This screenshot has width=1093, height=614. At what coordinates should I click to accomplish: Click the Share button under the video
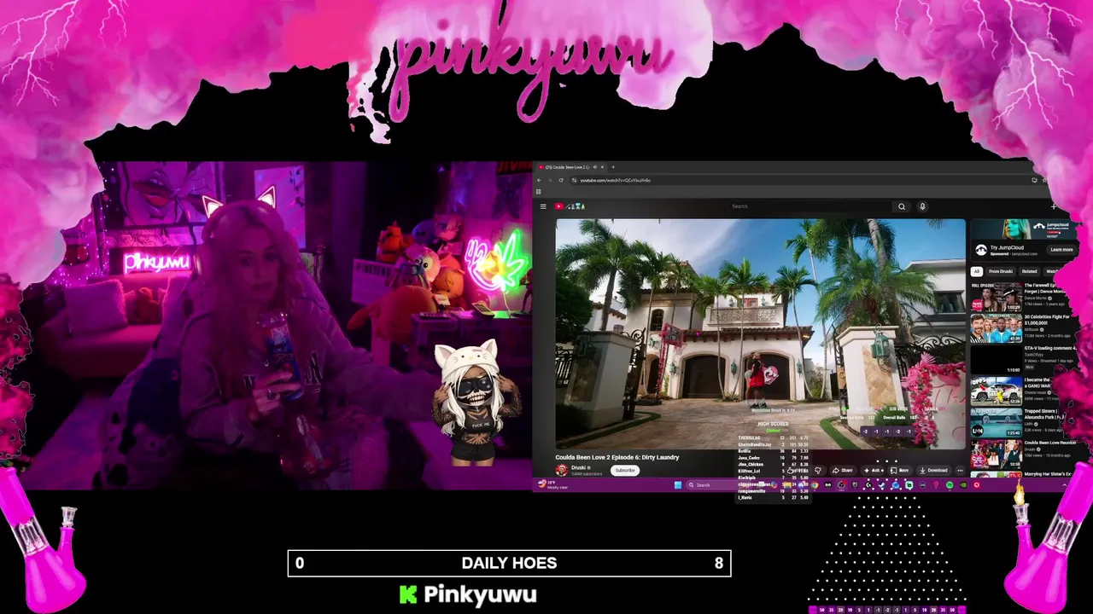[842, 470]
